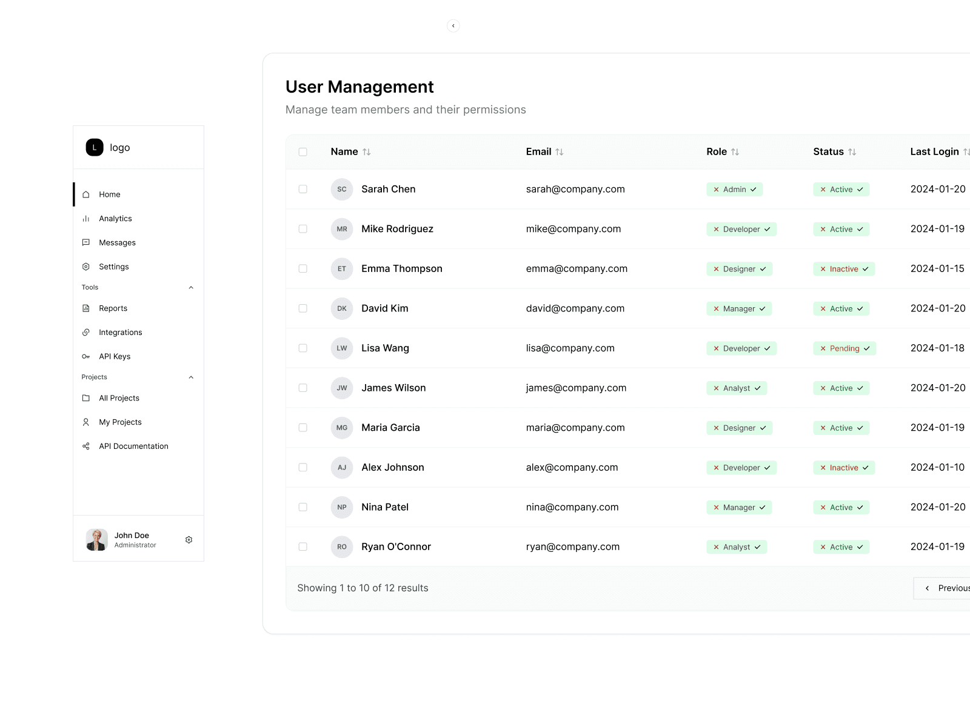Click the Messages chat icon
Viewport: 970px width, 727px height.
(86, 242)
